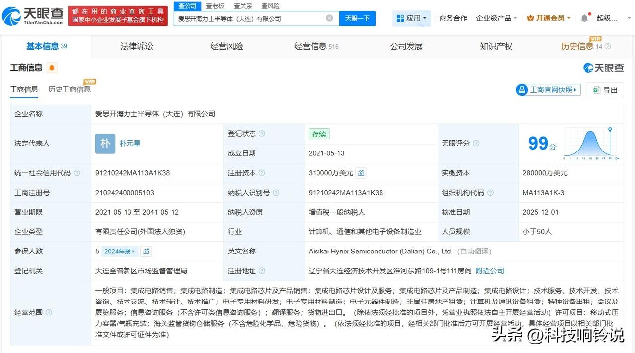Click the 99分 score distribution chart
The height and width of the screenshot is (353, 635).
pyautogui.click(x=590, y=144)
